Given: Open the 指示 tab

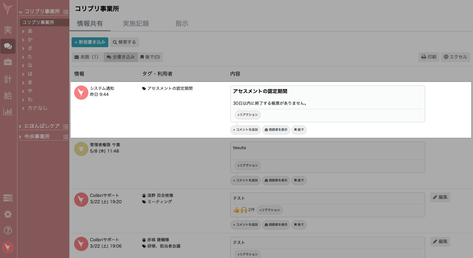Looking at the screenshot, I should pyautogui.click(x=182, y=23).
